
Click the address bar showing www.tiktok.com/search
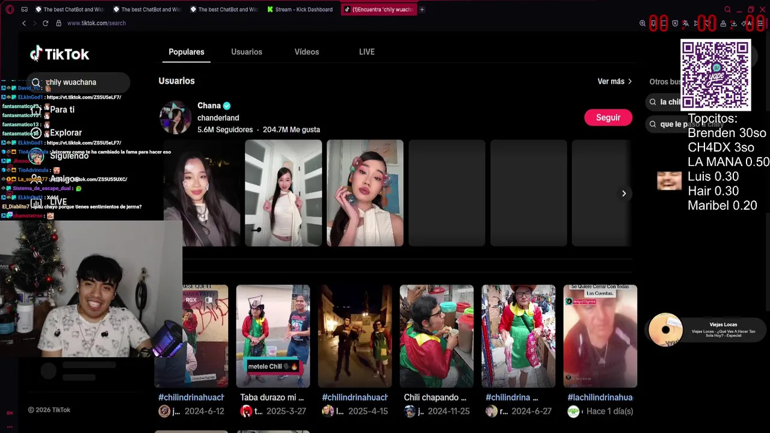[x=96, y=23]
